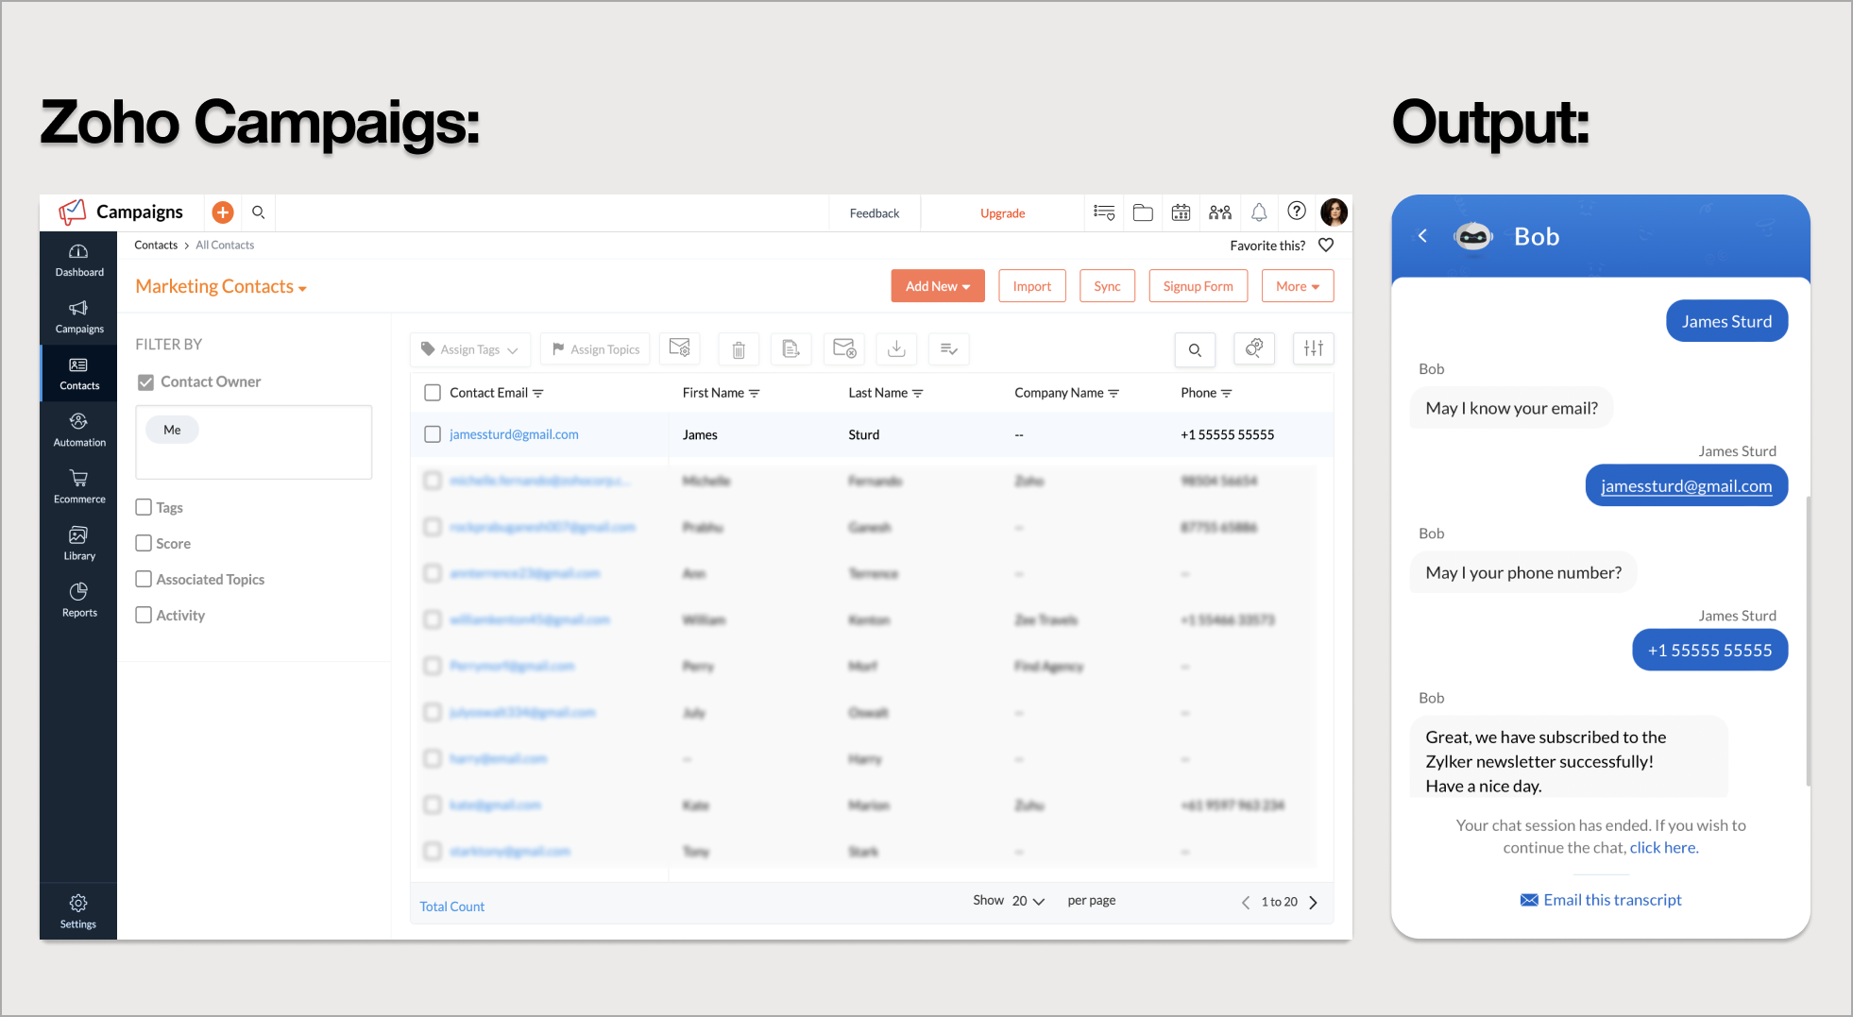Image resolution: width=1853 pixels, height=1017 pixels.
Task: Open the users group icon in header
Action: click(x=1220, y=212)
